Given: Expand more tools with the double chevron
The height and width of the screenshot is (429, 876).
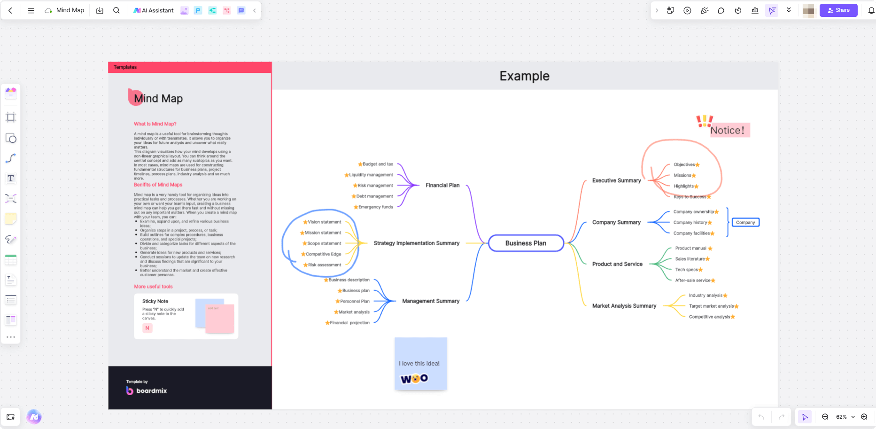Looking at the screenshot, I should (x=789, y=10).
